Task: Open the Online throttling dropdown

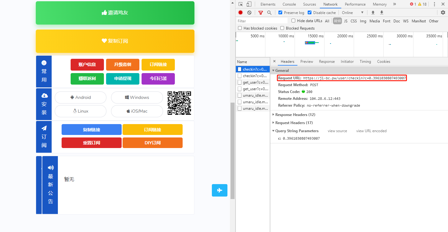Action: 352,12
